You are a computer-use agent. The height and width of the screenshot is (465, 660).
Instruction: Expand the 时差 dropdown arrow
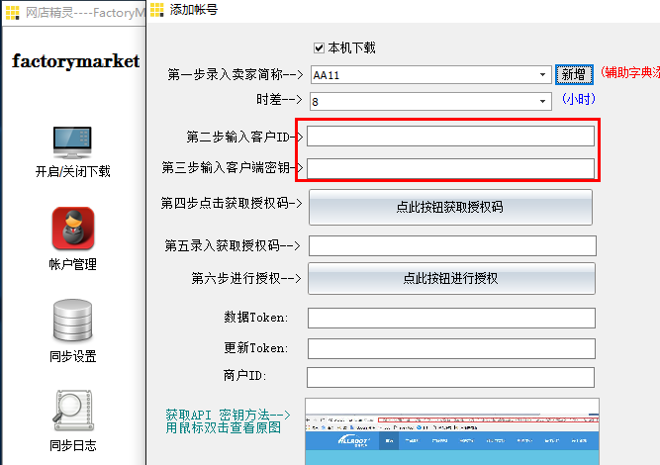point(542,102)
